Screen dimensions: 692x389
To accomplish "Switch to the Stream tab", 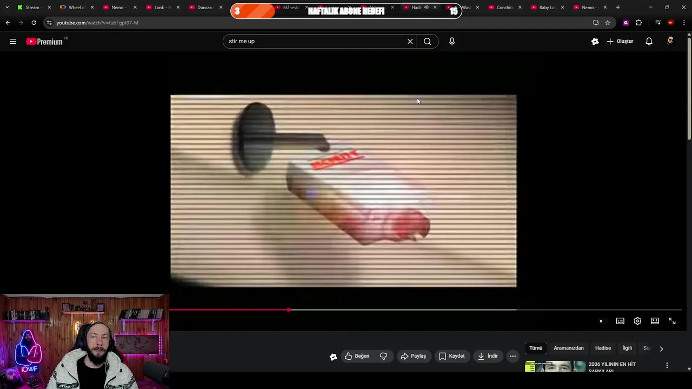I will click(32, 8).
